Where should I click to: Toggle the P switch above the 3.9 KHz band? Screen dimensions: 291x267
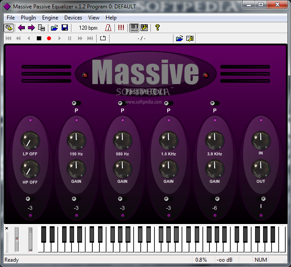click(215, 103)
